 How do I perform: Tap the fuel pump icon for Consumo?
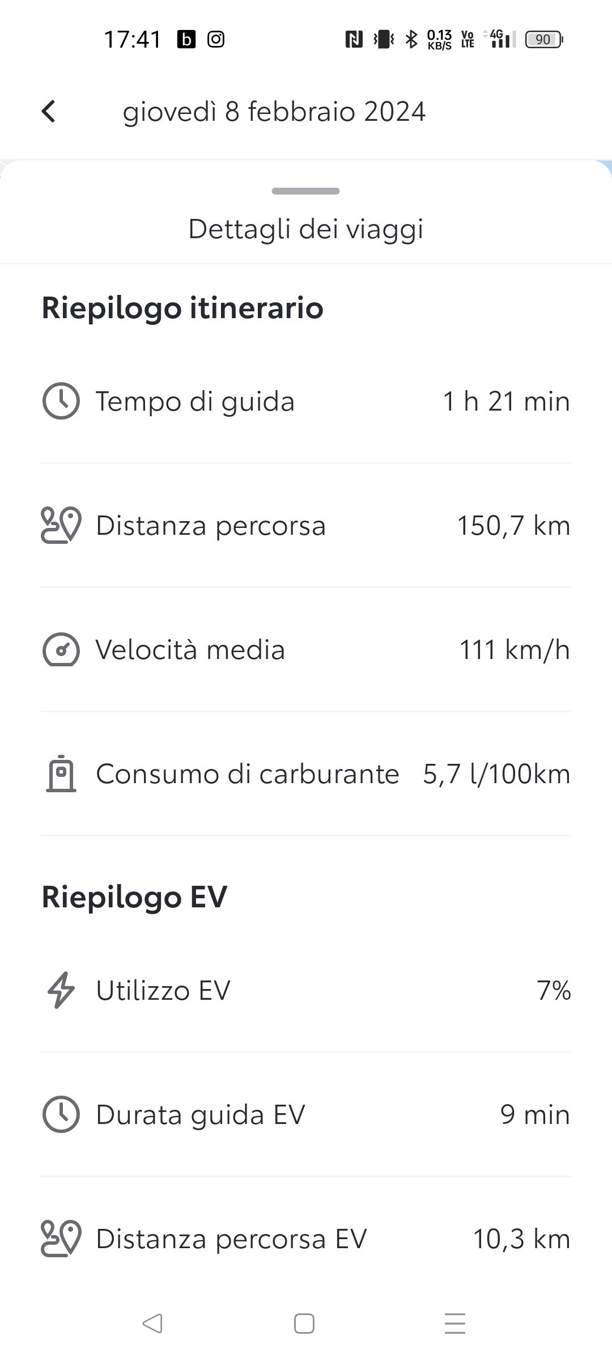61,774
